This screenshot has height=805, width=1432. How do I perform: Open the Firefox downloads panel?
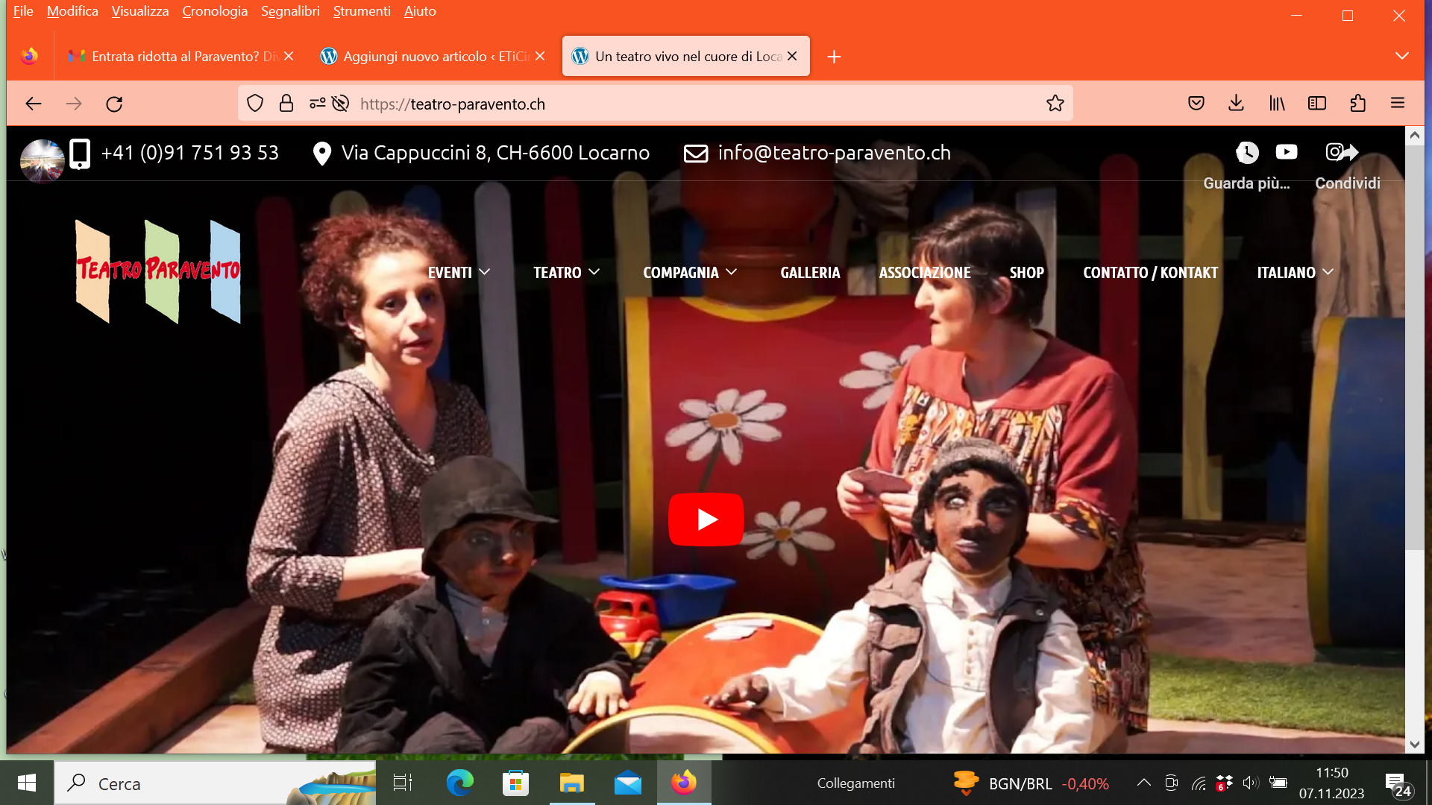(1236, 104)
